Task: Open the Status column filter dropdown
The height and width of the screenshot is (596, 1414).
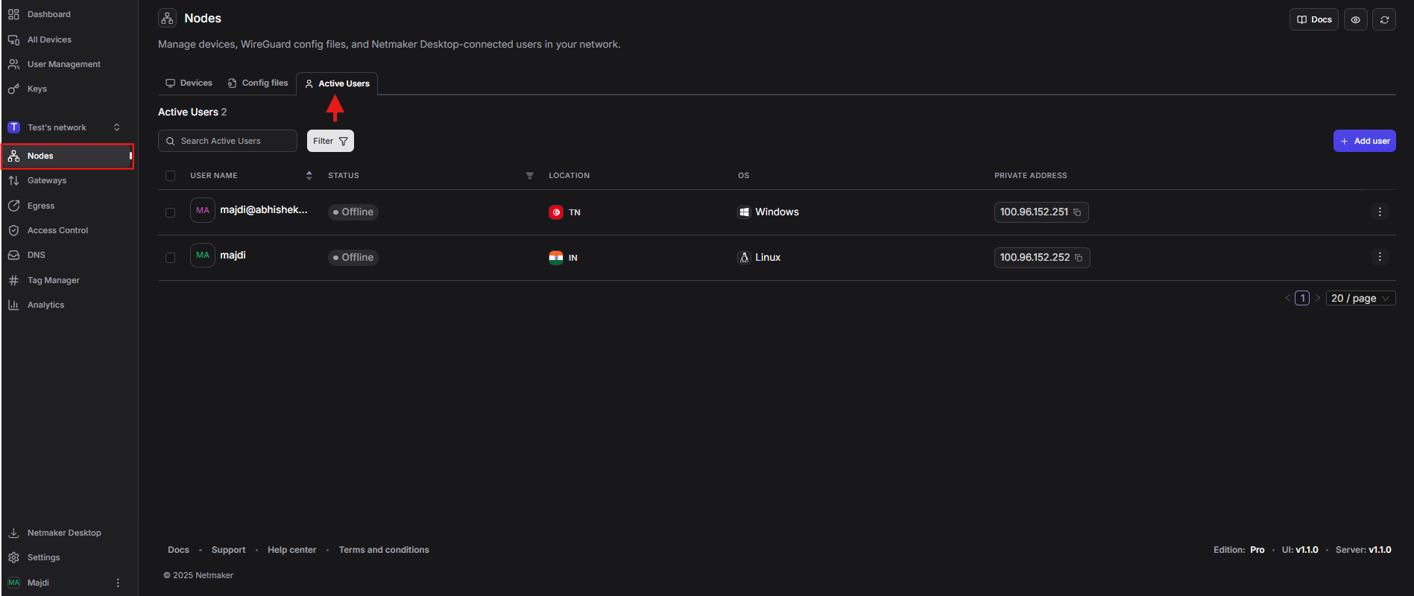Action: point(529,176)
